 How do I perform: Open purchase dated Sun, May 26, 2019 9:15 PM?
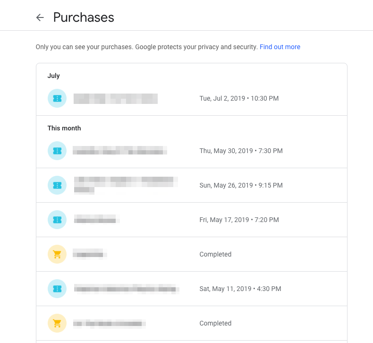192,185
